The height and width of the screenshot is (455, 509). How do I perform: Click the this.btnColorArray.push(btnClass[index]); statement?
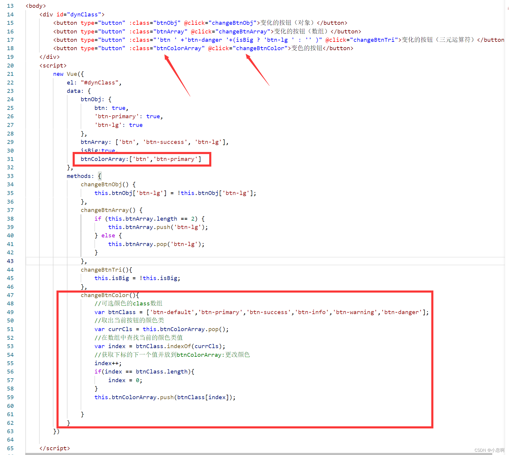(165, 397)
